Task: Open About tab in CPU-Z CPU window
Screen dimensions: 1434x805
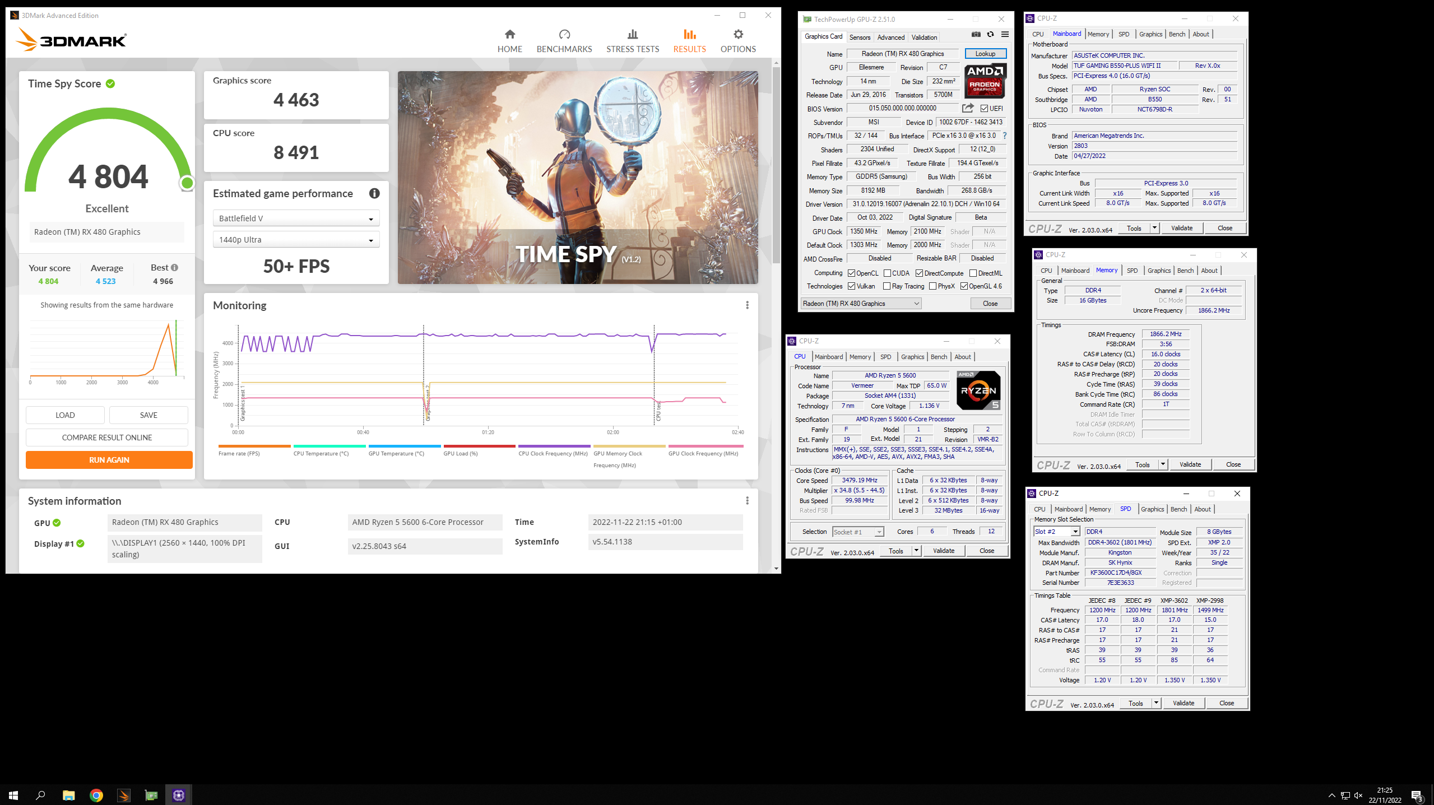Action: pos(962,357)
